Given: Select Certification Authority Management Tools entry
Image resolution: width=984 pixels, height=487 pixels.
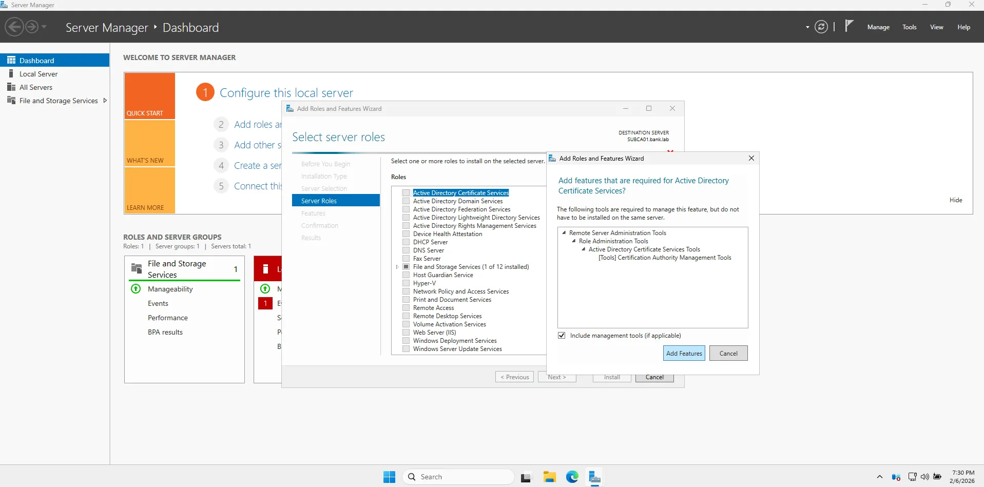Looking at the screenshot, I should click(665, 258).
